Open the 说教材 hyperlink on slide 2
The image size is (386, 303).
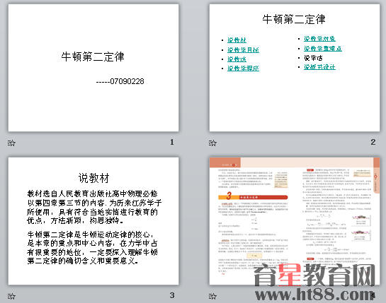pos(237,40)
